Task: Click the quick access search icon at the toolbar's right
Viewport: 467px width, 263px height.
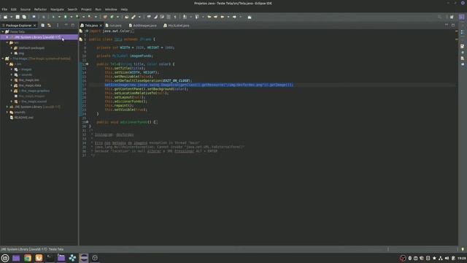Action: click(x=439, y=17)
